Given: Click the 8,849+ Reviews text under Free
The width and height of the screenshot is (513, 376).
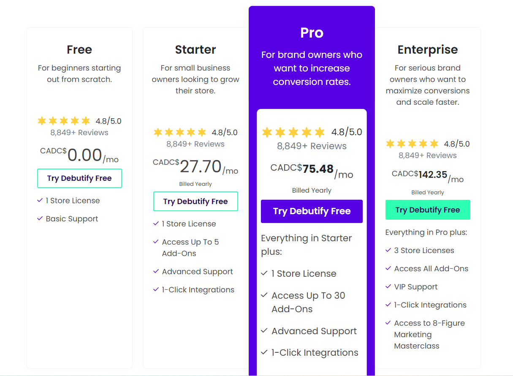Looking at the screenshot, I should (79, 133).
